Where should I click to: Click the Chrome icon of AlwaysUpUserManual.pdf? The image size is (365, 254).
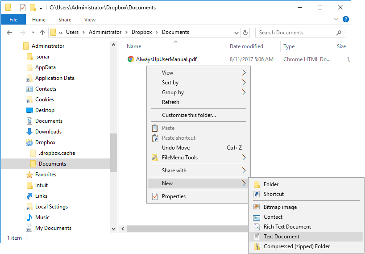click(131, 59)
